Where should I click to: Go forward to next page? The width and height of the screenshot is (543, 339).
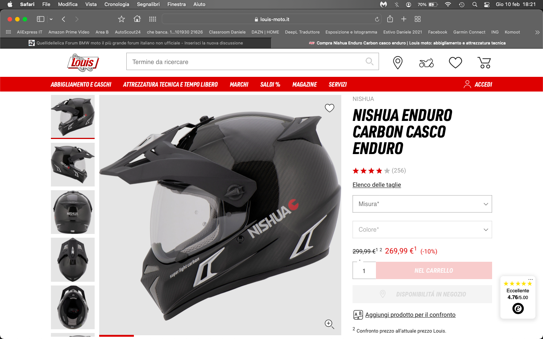click(77, 19)
